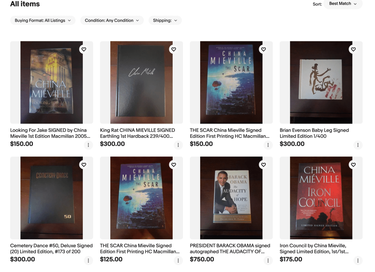The width and height of the screenshot is (375, 272).
Task: Open more options for Baby Leg listing
Action: point(358,145)
